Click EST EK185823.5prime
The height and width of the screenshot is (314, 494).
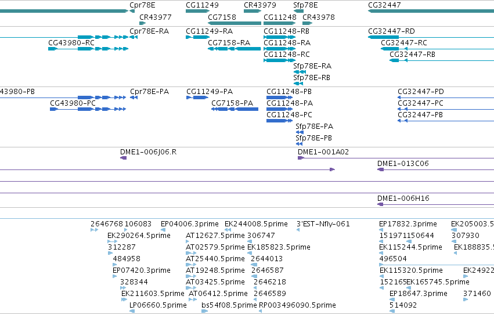click(279, 247)
